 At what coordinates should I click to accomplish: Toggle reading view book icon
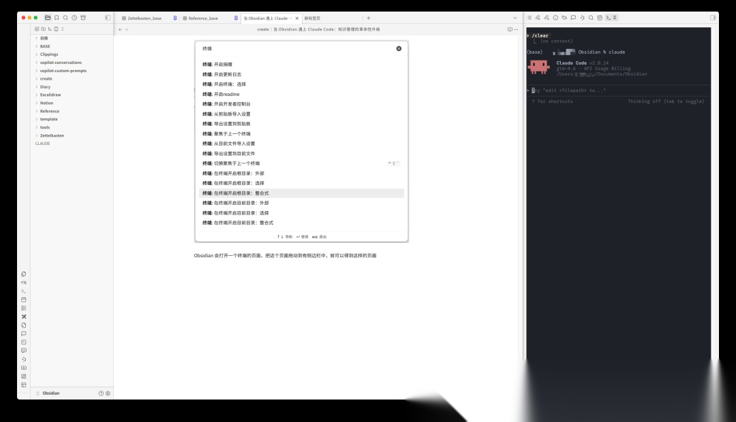click(510, 29)
